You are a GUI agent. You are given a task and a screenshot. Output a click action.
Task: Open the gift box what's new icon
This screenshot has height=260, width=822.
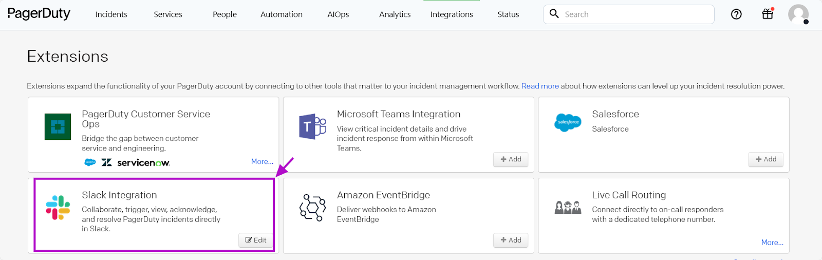pyautogui.click(x=768, y=14)
